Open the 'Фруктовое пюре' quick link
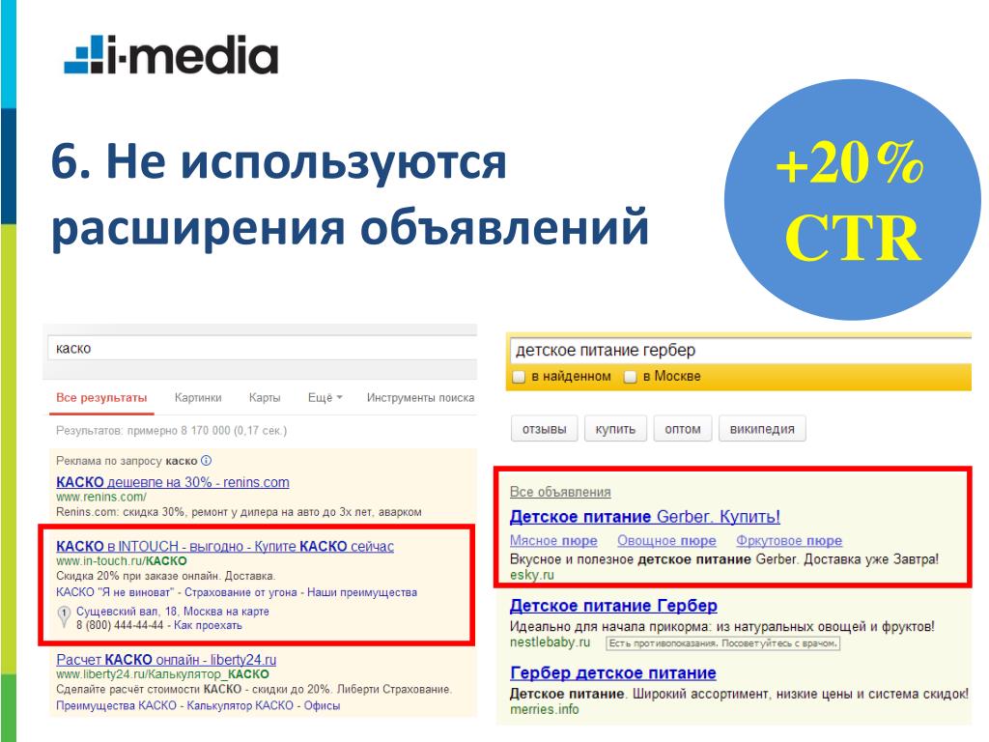The height and width of the screenshot is (742, 989). pyautogui.click(x=789, y=541)
